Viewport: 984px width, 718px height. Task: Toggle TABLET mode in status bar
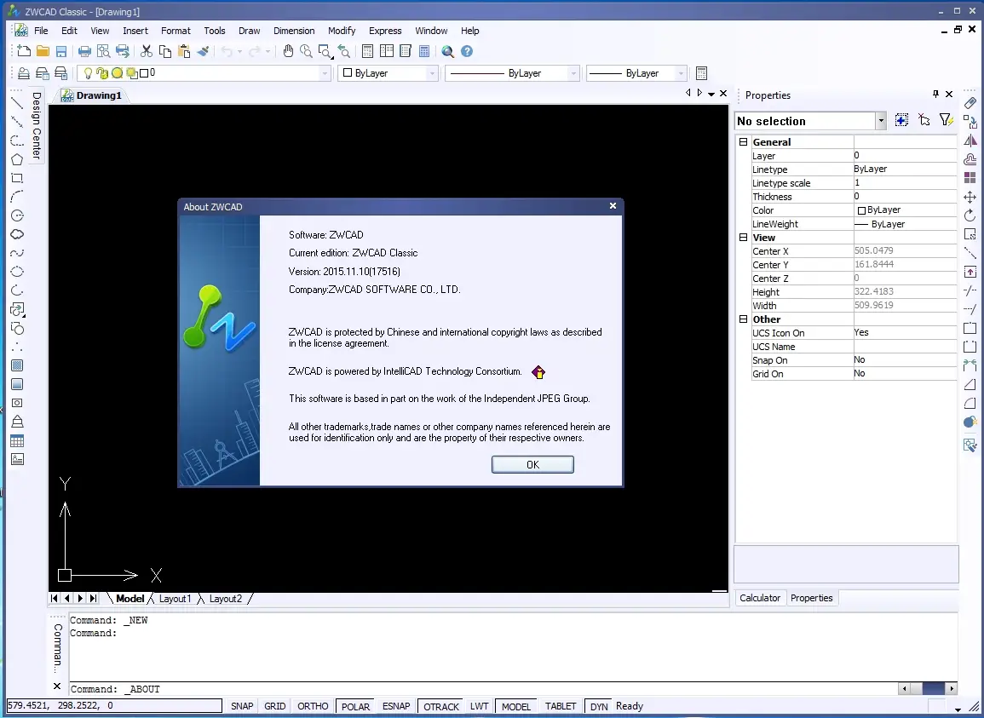click(x=561, y=706)
